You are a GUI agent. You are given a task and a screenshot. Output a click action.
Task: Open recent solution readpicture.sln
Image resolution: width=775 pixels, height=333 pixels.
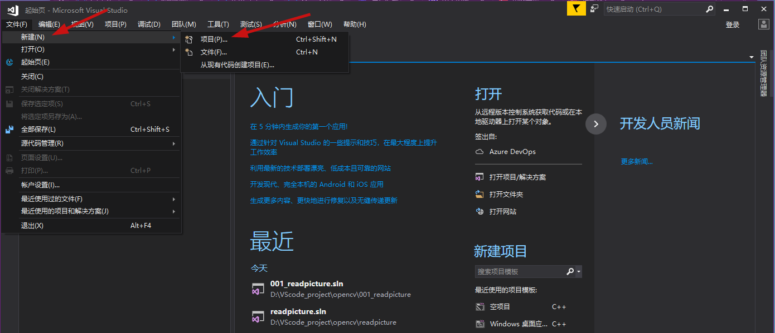[298, 312]
